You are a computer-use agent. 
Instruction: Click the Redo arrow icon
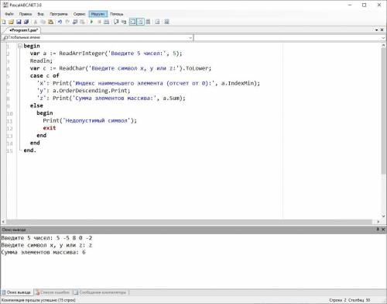(x=67, y=22)
